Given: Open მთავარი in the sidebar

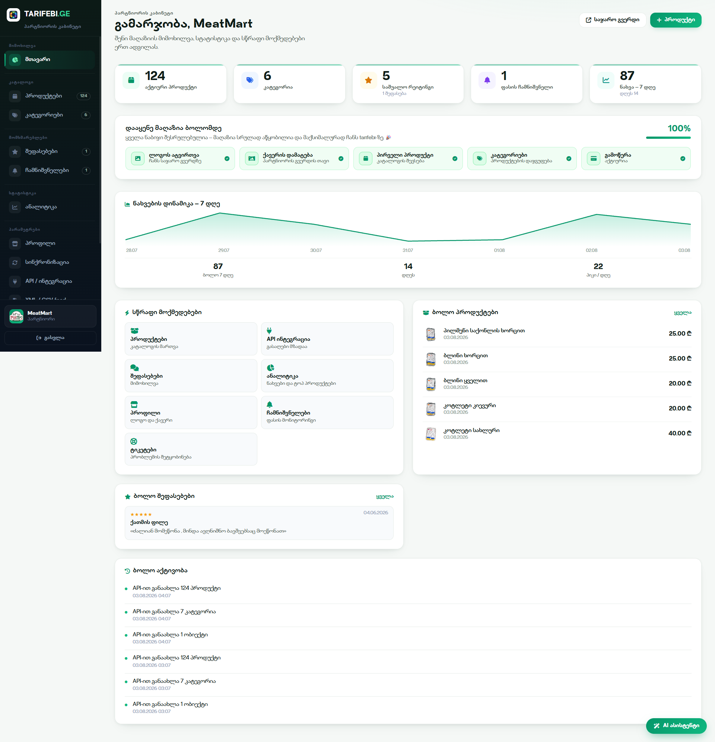Looking at the screenshot, I should coord(50,60).
